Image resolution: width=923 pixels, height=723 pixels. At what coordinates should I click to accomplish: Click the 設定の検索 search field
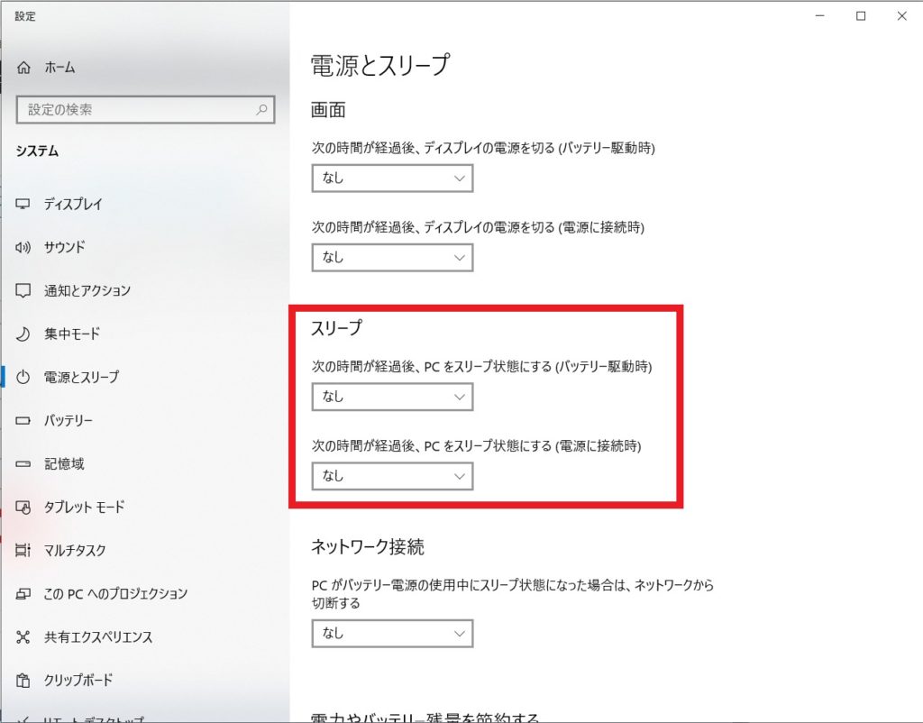[x=135, y=110]
